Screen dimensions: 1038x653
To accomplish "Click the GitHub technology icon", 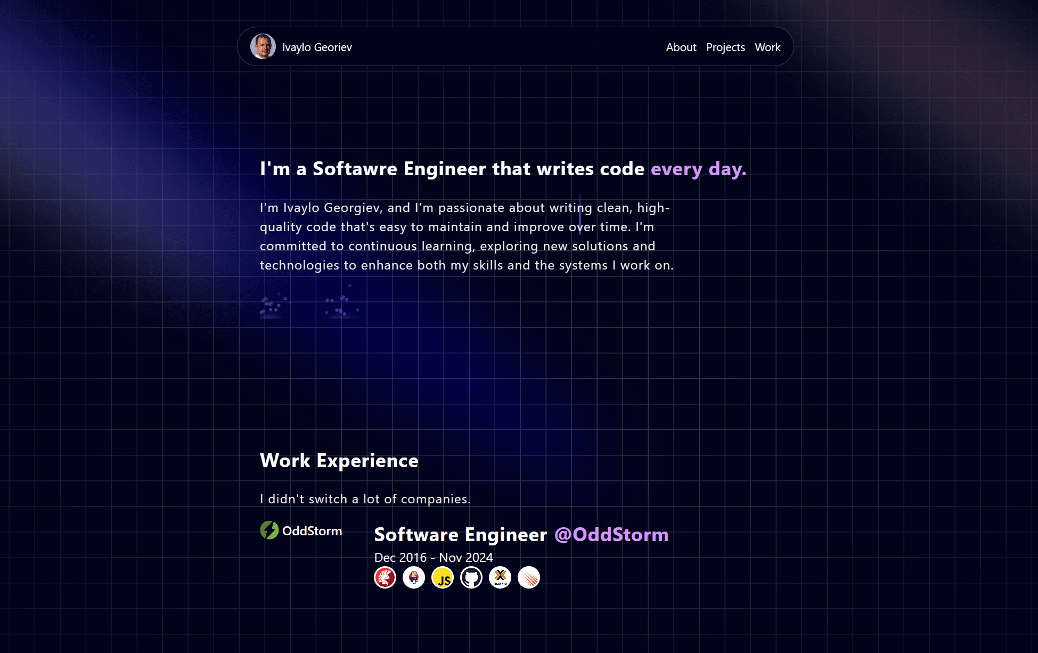I will point(469,577).
